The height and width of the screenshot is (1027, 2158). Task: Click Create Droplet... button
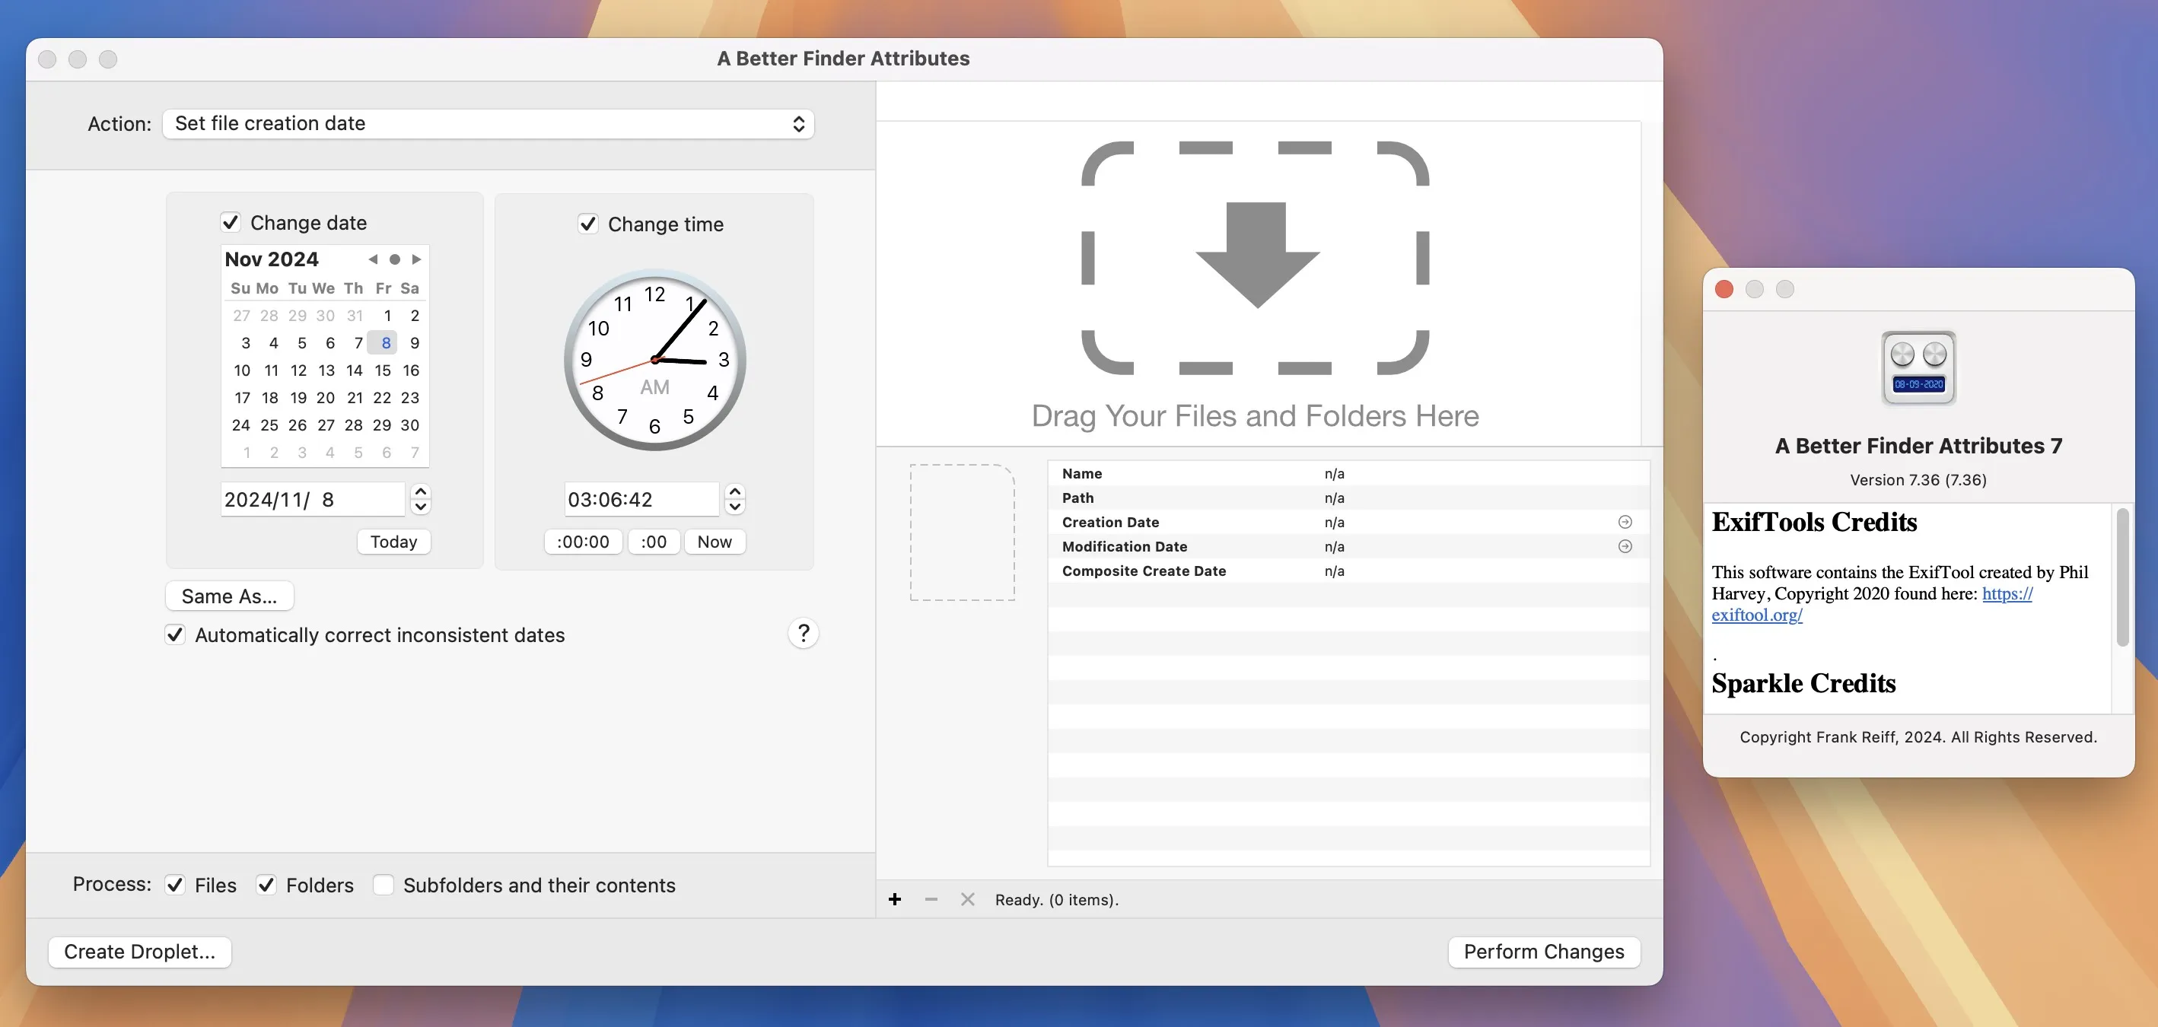[139, 952]
